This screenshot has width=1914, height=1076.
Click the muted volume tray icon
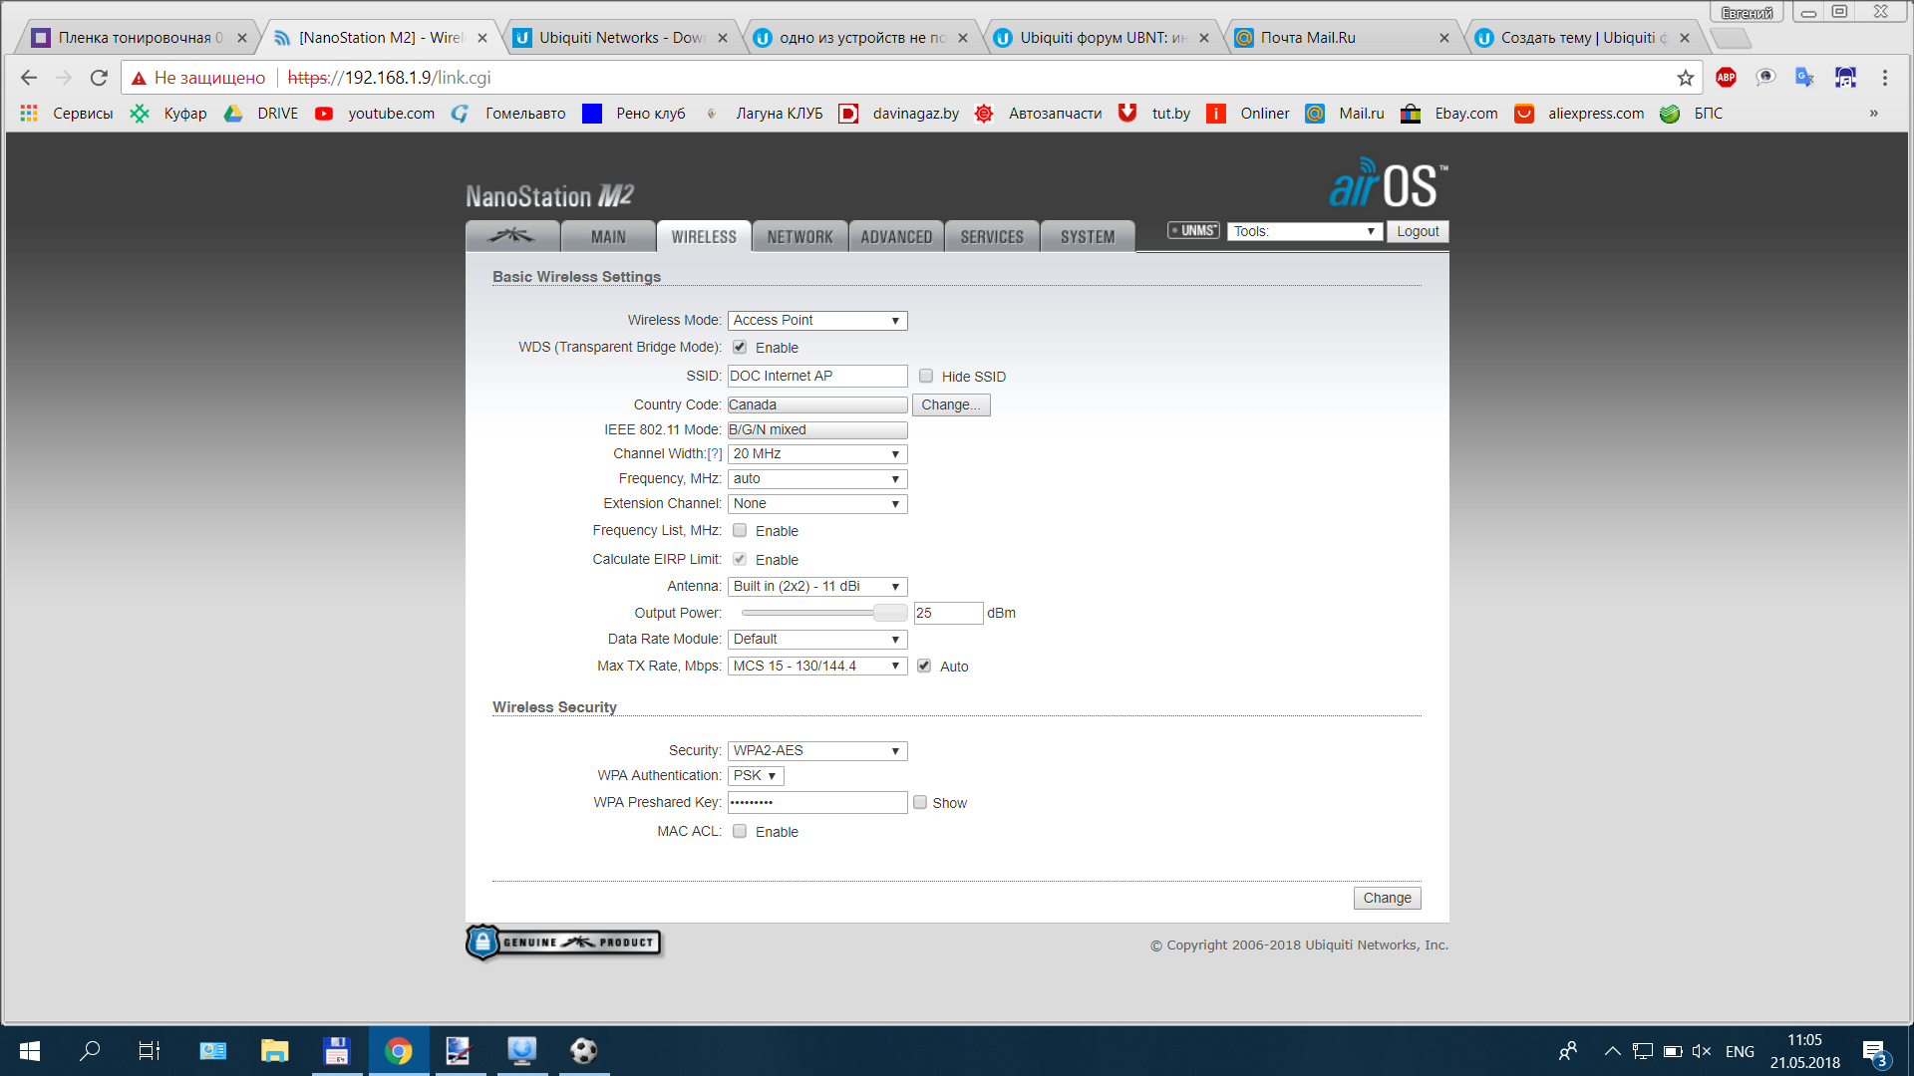click(1701, 1051)
